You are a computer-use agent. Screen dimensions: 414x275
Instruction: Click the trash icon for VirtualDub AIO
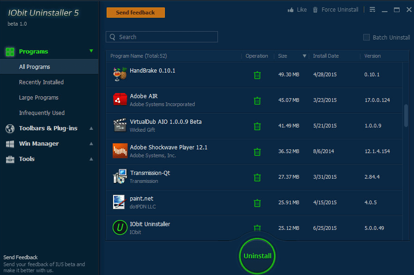(257, 127)
